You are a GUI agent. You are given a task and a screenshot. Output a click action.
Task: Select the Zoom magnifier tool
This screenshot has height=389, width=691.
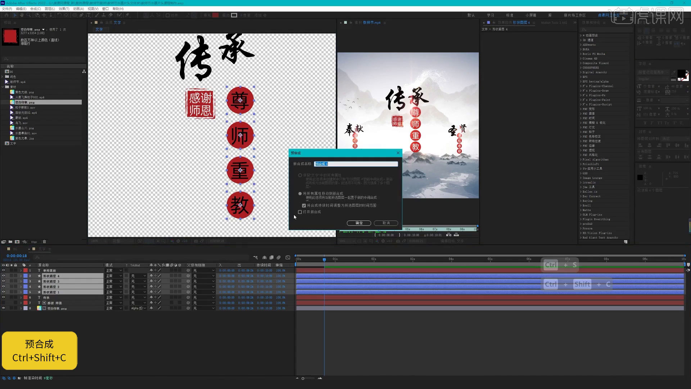(x=28, y=15)
